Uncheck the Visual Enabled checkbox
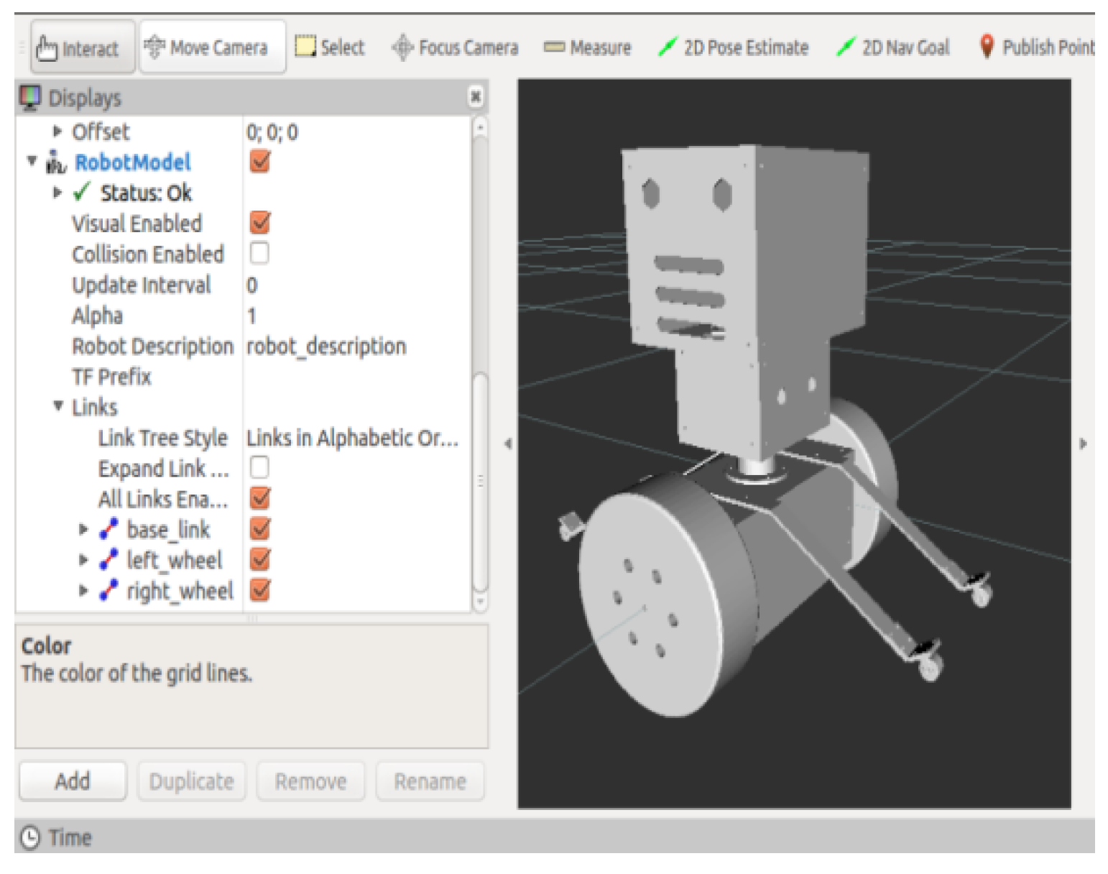This screenshot has width=1108, height=874. [259, 223]
